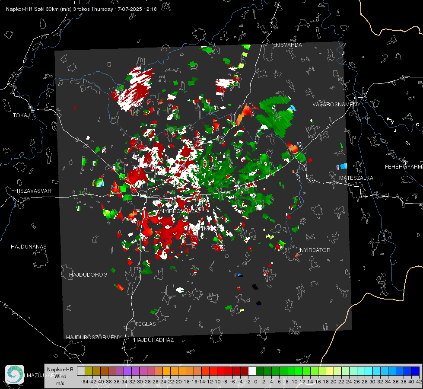Pick the yellow swatch above legend value 18

pos(330,371)
